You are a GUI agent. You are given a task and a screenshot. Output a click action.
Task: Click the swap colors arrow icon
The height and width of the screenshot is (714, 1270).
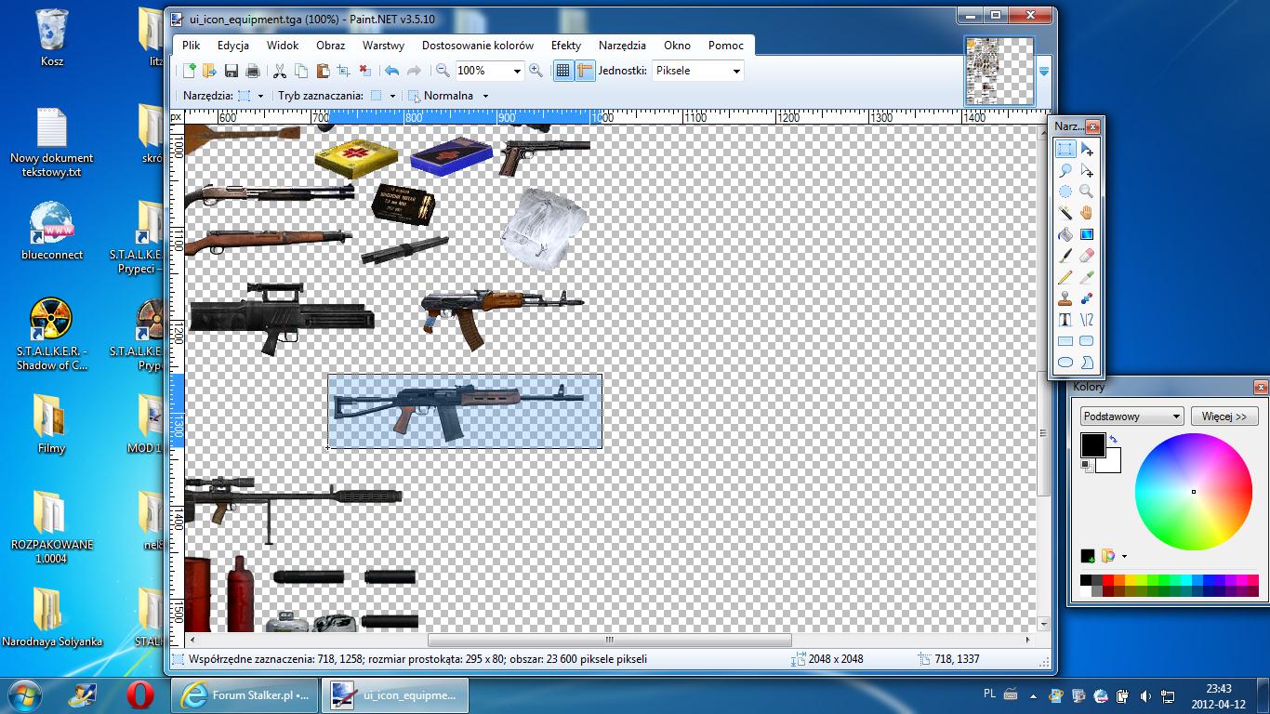point(1113,440)
